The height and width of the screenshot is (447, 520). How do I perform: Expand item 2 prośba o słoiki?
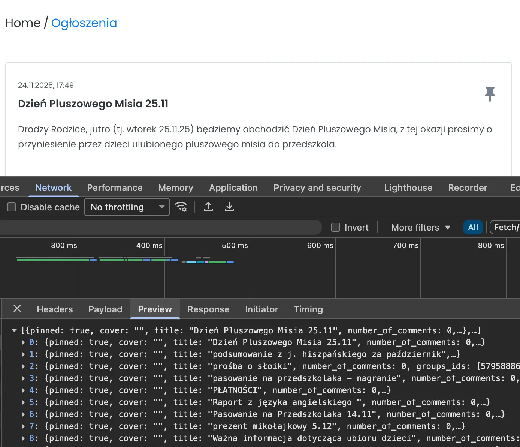[x=23, y=366]
